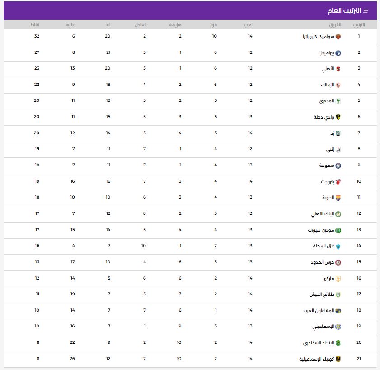Screen dimensions: 380x370
Task: Click the Pyramids club logo
Action: 338,53
